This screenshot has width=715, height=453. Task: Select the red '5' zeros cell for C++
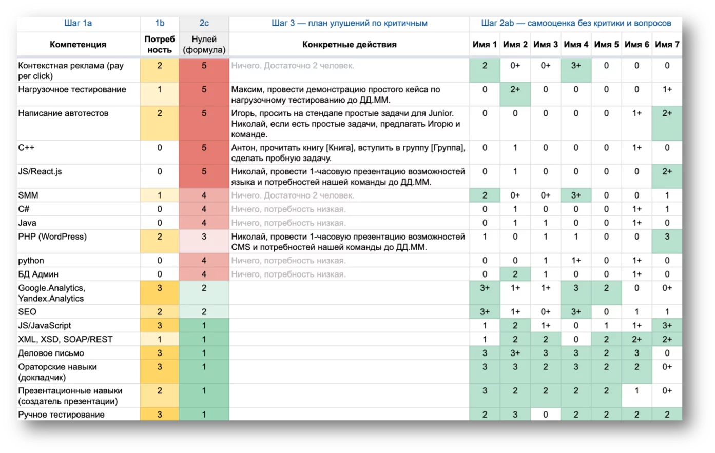(204, 152)
